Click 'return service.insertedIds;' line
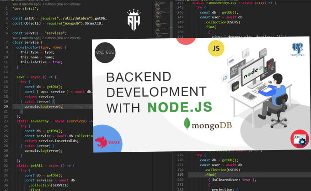 pos(52,141)
